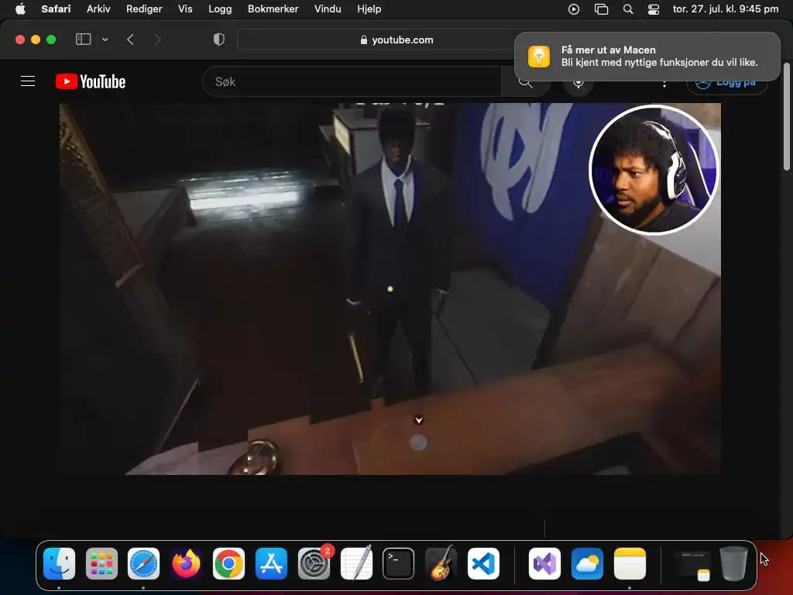Open Safari privacy report shield icon
Screen dimensions: 793x595
tap(219, 40)
